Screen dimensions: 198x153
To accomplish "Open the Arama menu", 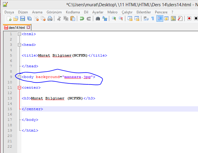I will click(x=37, y=12).
